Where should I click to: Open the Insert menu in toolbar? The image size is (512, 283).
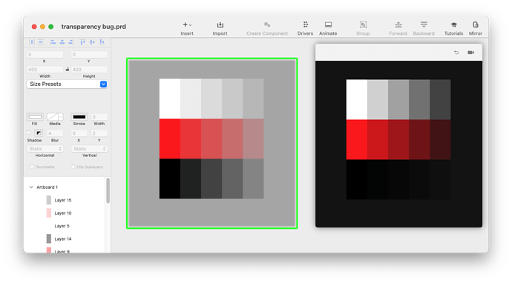point(187,28)
